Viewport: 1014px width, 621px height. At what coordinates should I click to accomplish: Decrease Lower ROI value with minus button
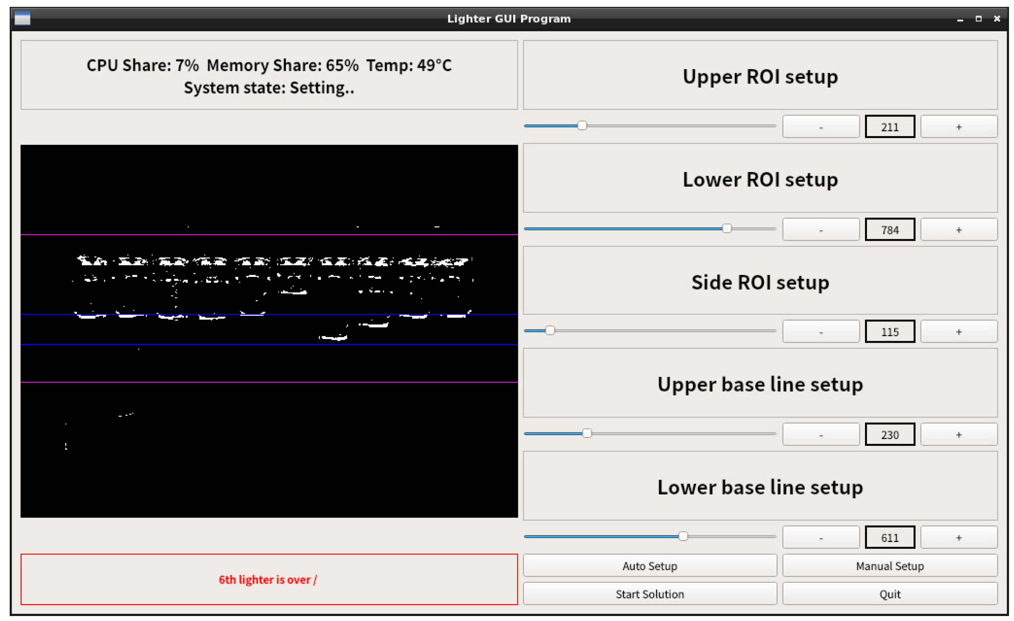(x=821, y=230)
